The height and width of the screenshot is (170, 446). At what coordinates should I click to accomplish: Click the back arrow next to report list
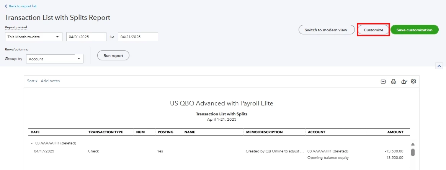(6, 6)
